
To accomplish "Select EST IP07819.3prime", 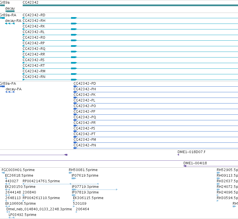I will [x=85, y=192].
